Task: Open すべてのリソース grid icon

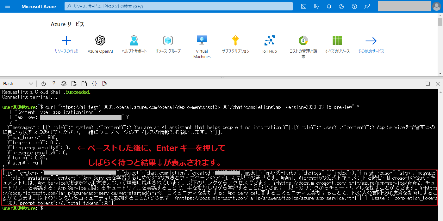Action: coord(337,40)
